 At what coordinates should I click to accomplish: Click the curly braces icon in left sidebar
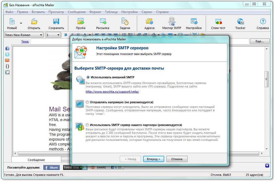pyautogui.click(x=7, y=66)
